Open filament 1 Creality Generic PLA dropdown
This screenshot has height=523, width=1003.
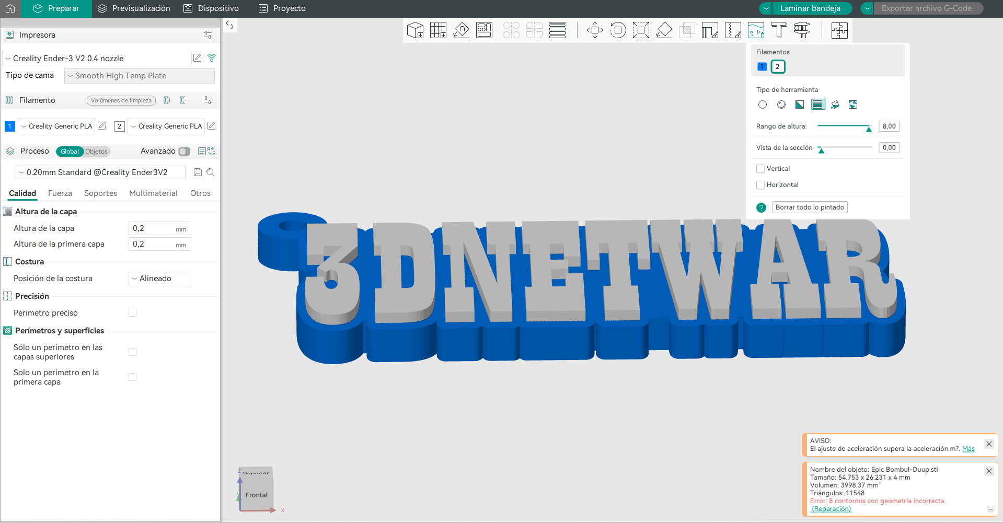[x=56, y=126]
